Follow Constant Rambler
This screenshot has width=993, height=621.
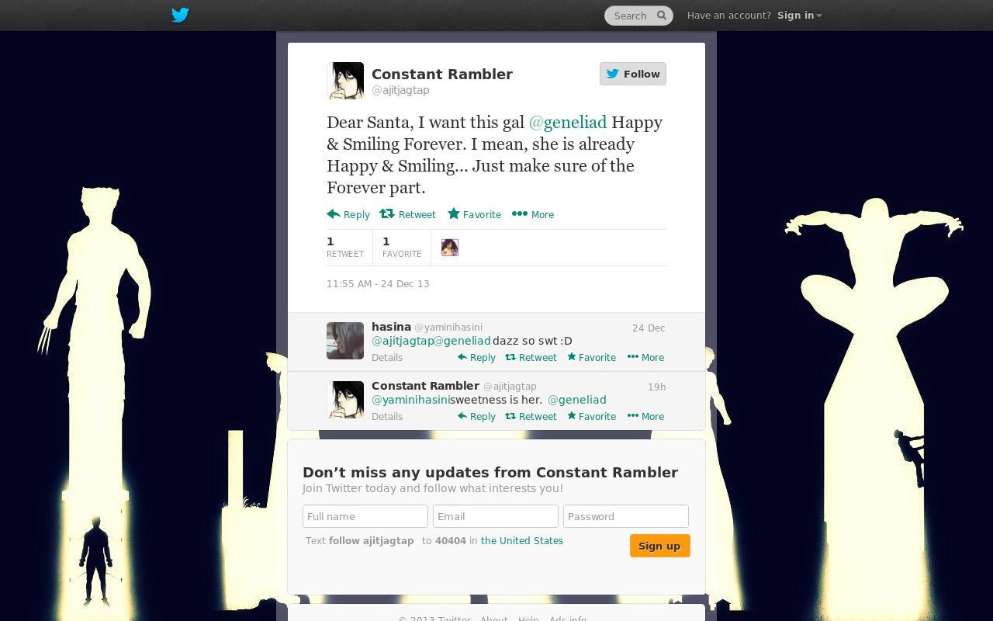[633, 74]
